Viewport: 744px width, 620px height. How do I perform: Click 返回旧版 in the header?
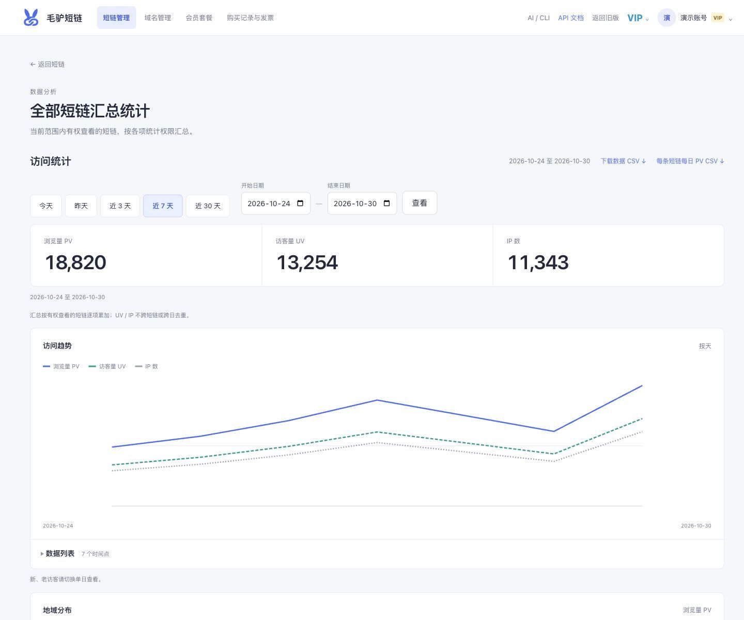click(x=606, y=18)
